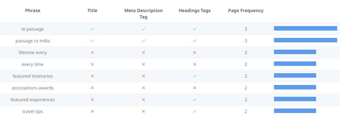Image resolution: width=342 pixels, height=127 pixels.
Task: Click the red Title cross for lifetime every
Action: coord(92,53)
